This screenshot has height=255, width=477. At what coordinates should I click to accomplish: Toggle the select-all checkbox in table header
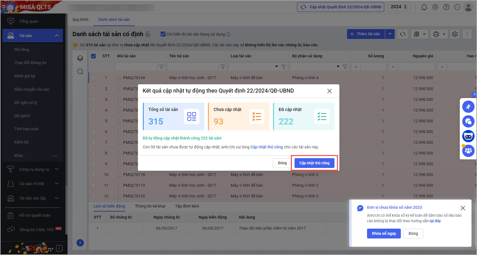pyautogui.click(x=93, y=56)
